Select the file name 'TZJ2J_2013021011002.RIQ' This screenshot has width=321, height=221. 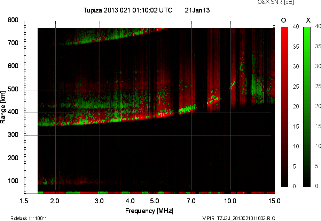(246, 218)
